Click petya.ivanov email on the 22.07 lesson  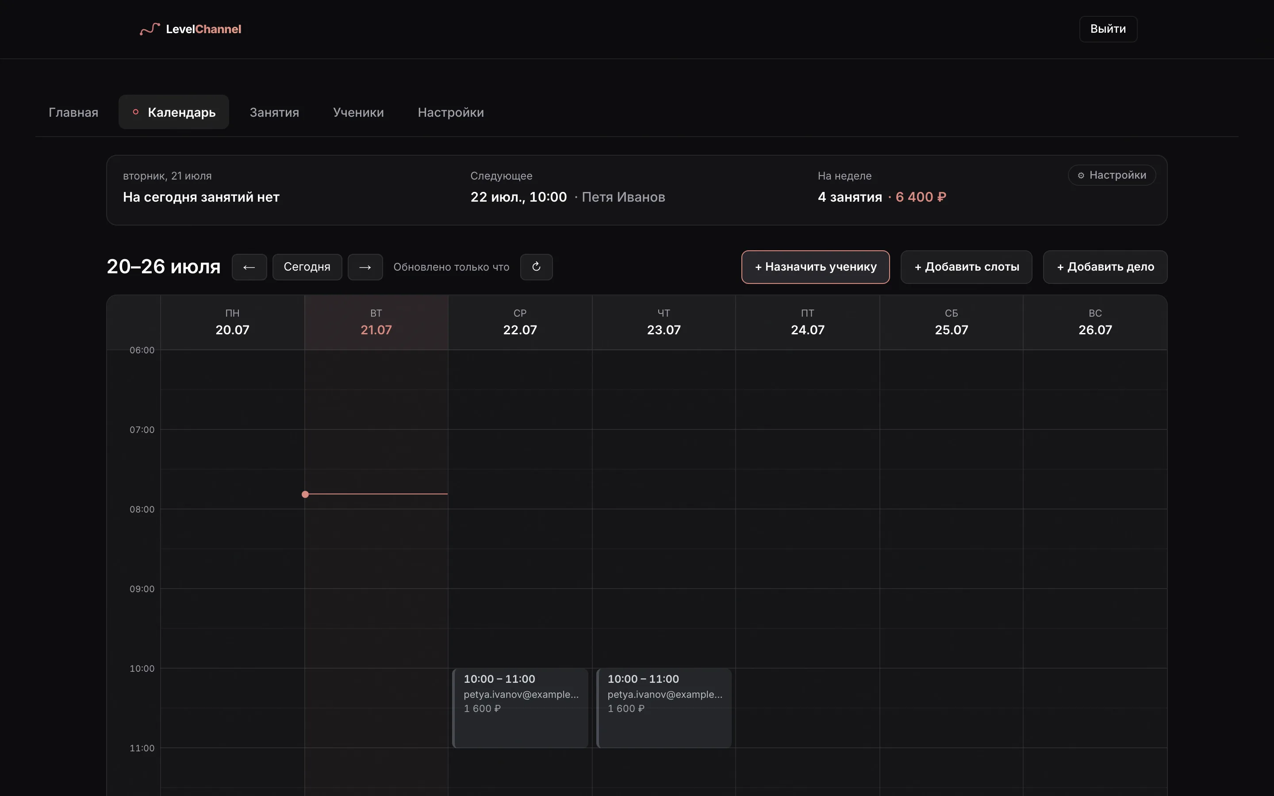521,694
